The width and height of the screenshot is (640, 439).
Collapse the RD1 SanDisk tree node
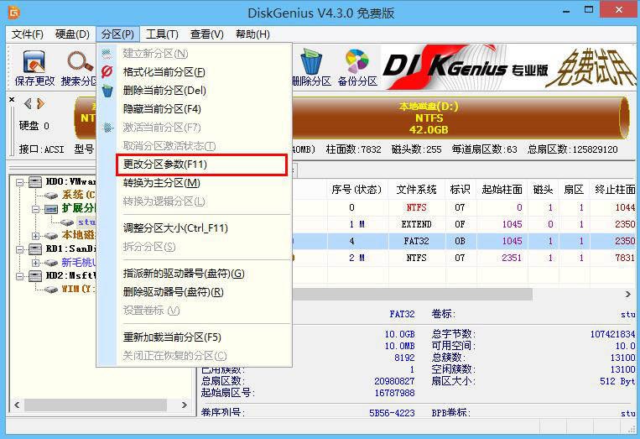click(19, 249)
